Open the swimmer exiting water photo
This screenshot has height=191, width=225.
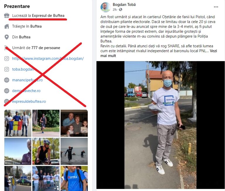(x=74, y=151)
